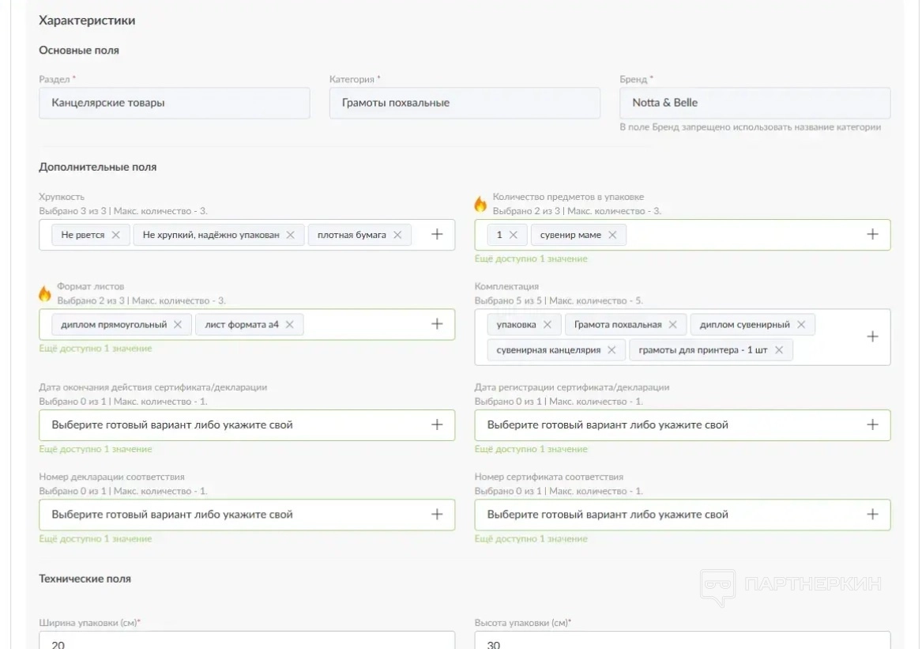The image size is (922, 649).
Task: Click the Бренд field with Notta & Belle
Action: [x=755, y=103]
